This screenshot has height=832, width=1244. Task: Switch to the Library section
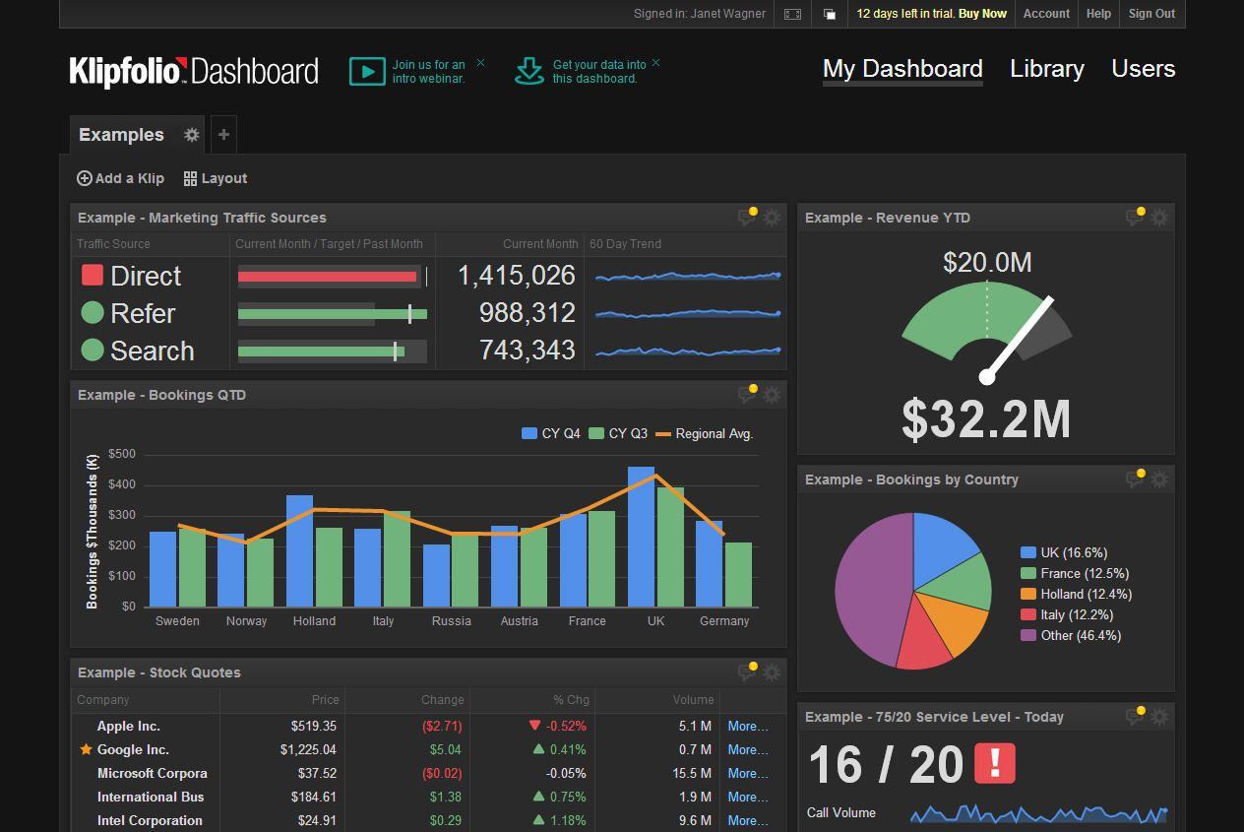pos(1046,69)
